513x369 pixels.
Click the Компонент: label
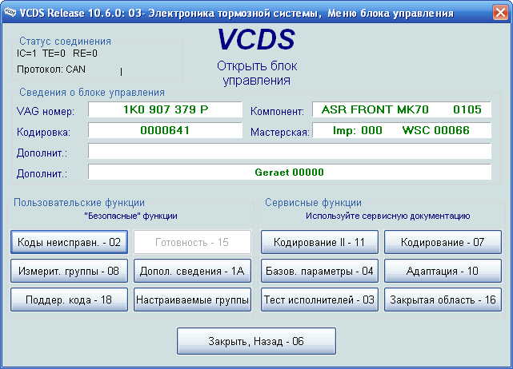277,111
